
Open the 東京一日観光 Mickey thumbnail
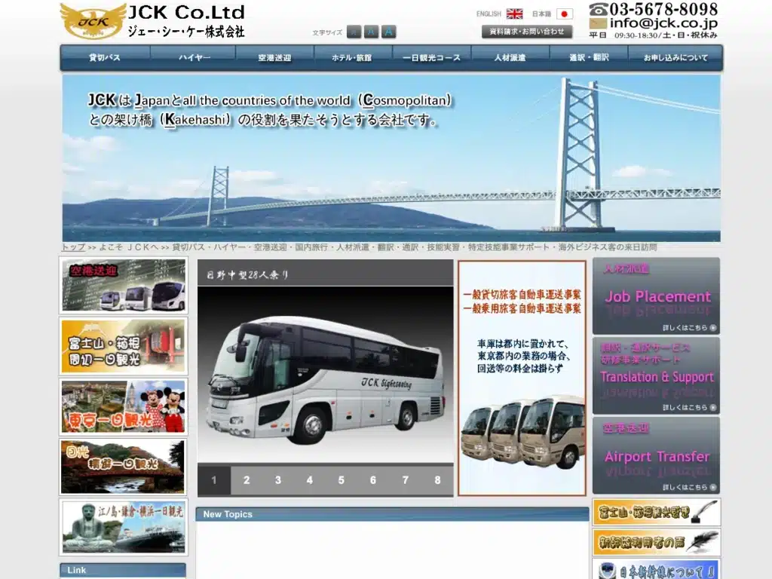click(123, 406)
